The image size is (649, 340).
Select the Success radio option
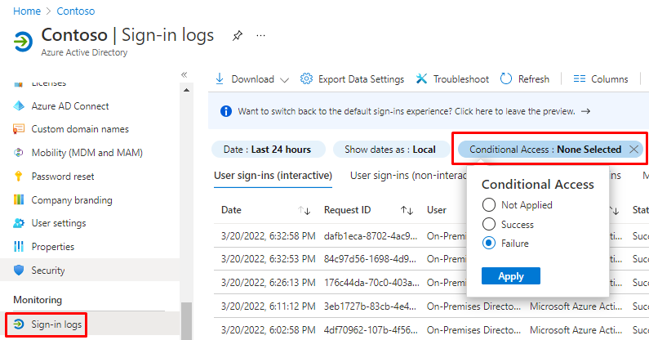pyautogui.click(x=489, y=224)
